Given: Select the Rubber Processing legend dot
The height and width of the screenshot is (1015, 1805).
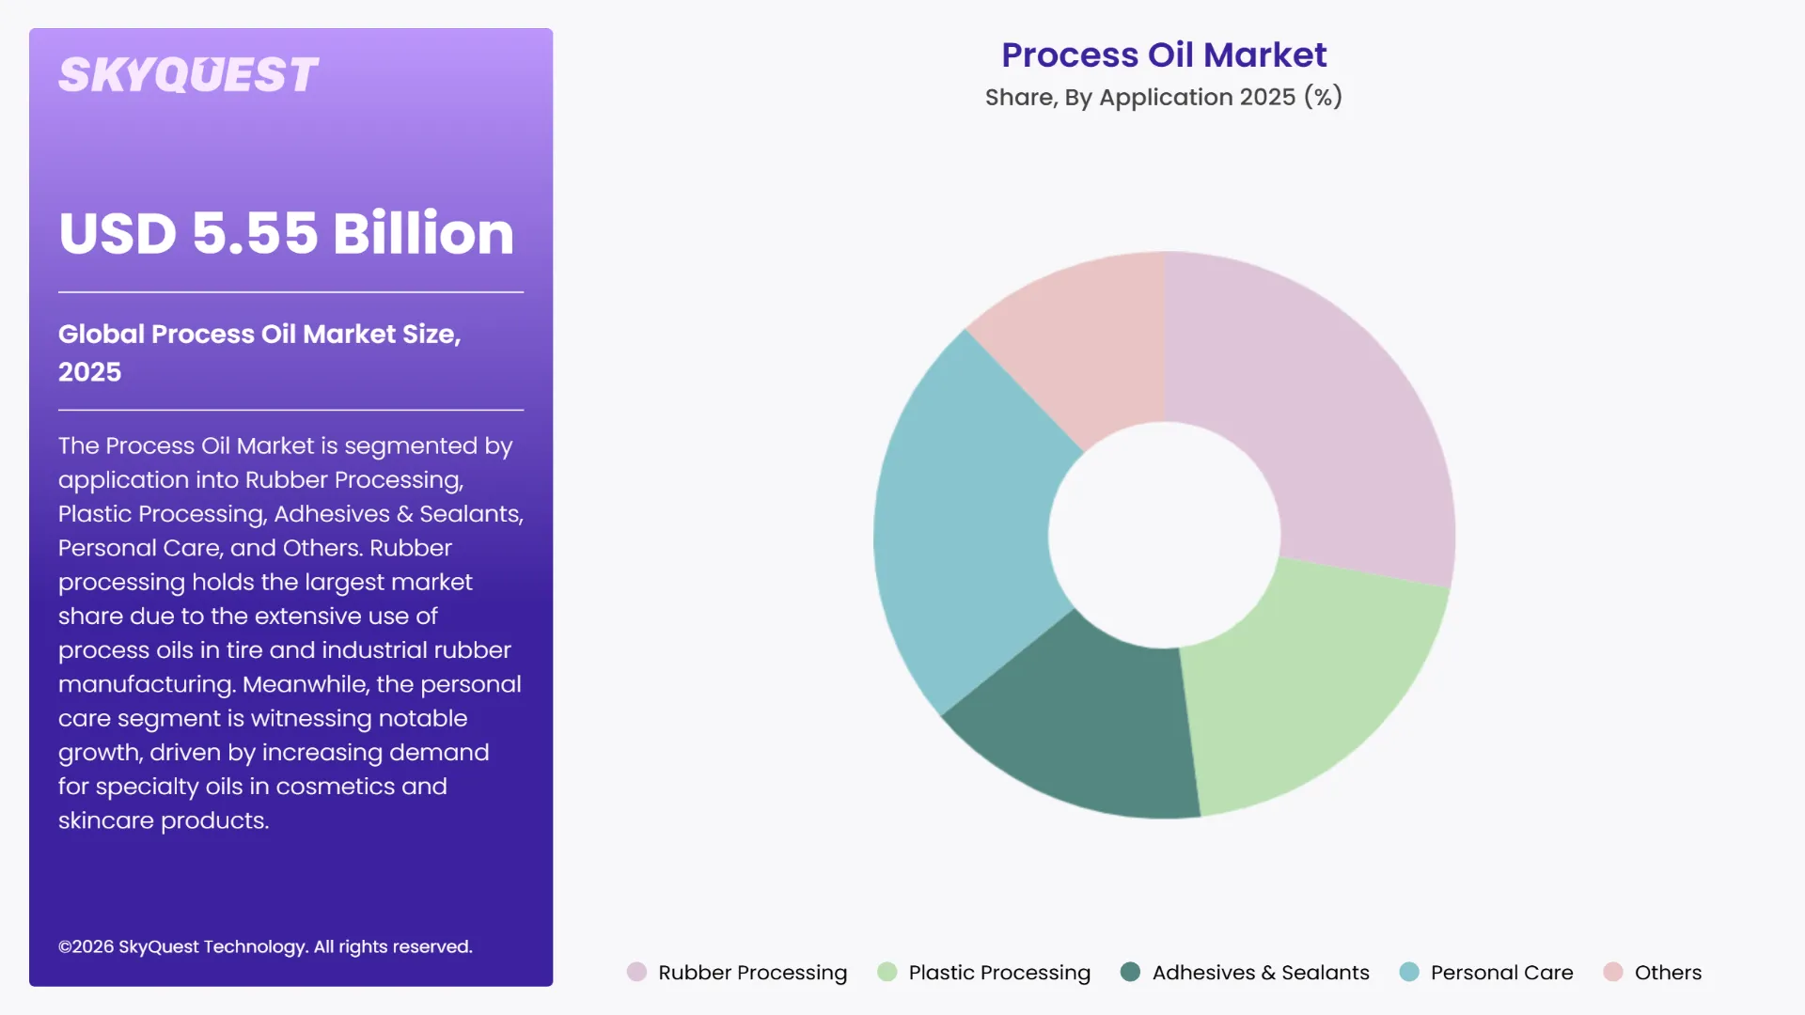Looking at the screenshot, I should pyautogui.click(x=636, y=972).
